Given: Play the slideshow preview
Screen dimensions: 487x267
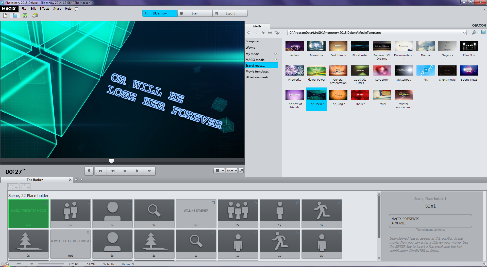Looking at the screenshot, I should (137, 171).
